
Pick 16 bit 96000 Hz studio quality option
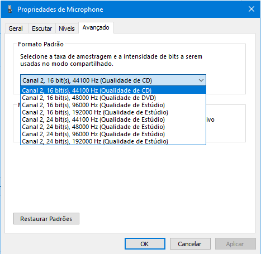113,105
